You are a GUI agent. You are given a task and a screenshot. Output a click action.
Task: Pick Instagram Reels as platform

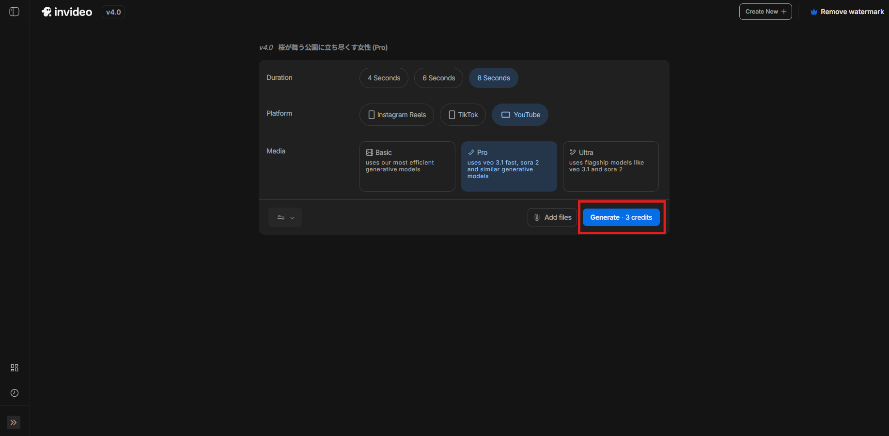pyautogui.click(x=396, y=115)
